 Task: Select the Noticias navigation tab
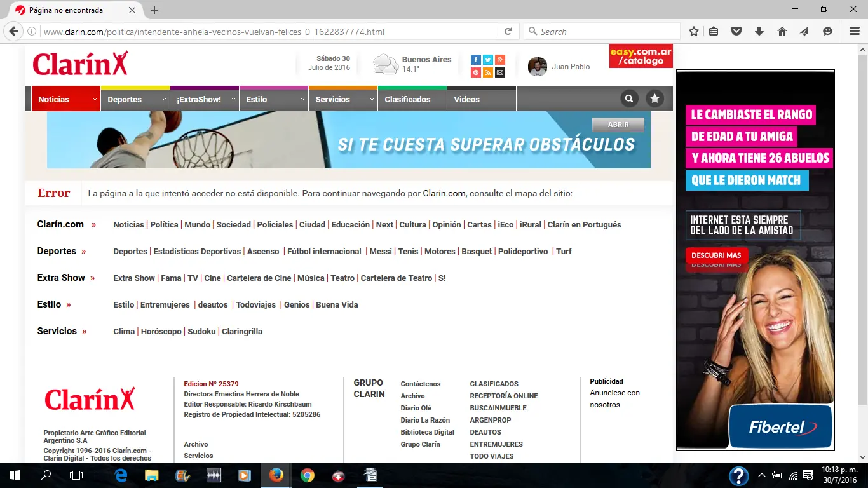(66, 98)
